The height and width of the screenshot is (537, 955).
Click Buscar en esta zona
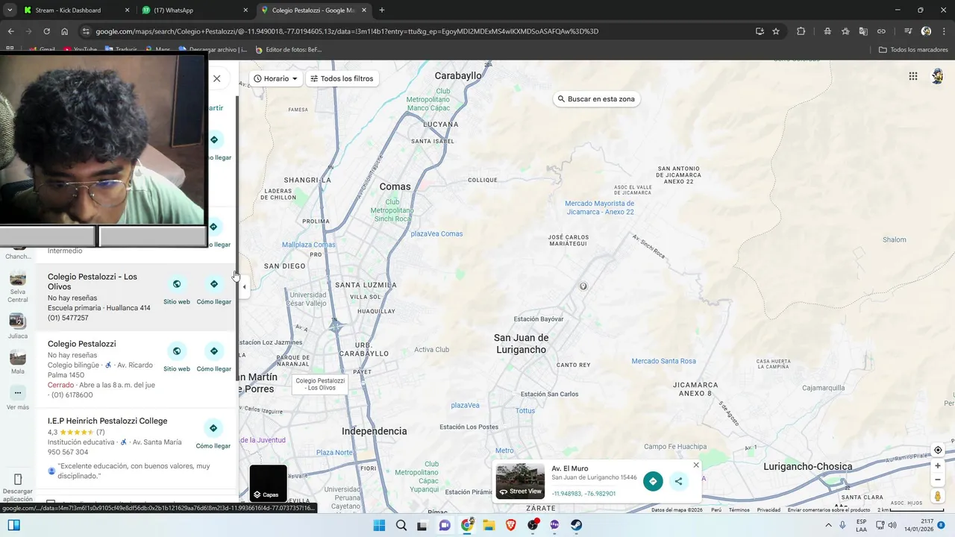click(x=596, y=98)
